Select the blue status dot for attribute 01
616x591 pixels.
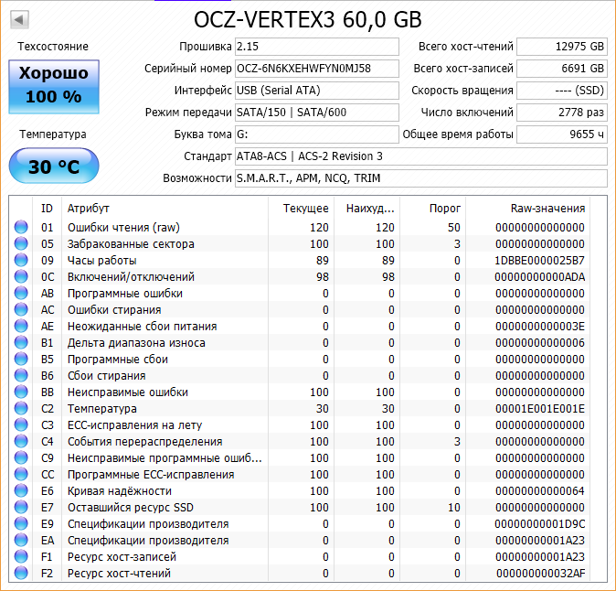tap(21, 227)
